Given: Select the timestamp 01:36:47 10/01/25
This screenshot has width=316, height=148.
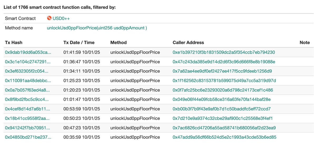Looking at the screenshot, I should 82,62.
